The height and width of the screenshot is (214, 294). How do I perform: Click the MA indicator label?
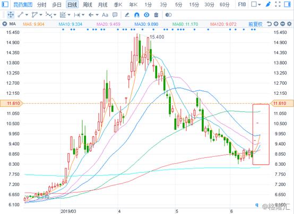coord(13,24)
